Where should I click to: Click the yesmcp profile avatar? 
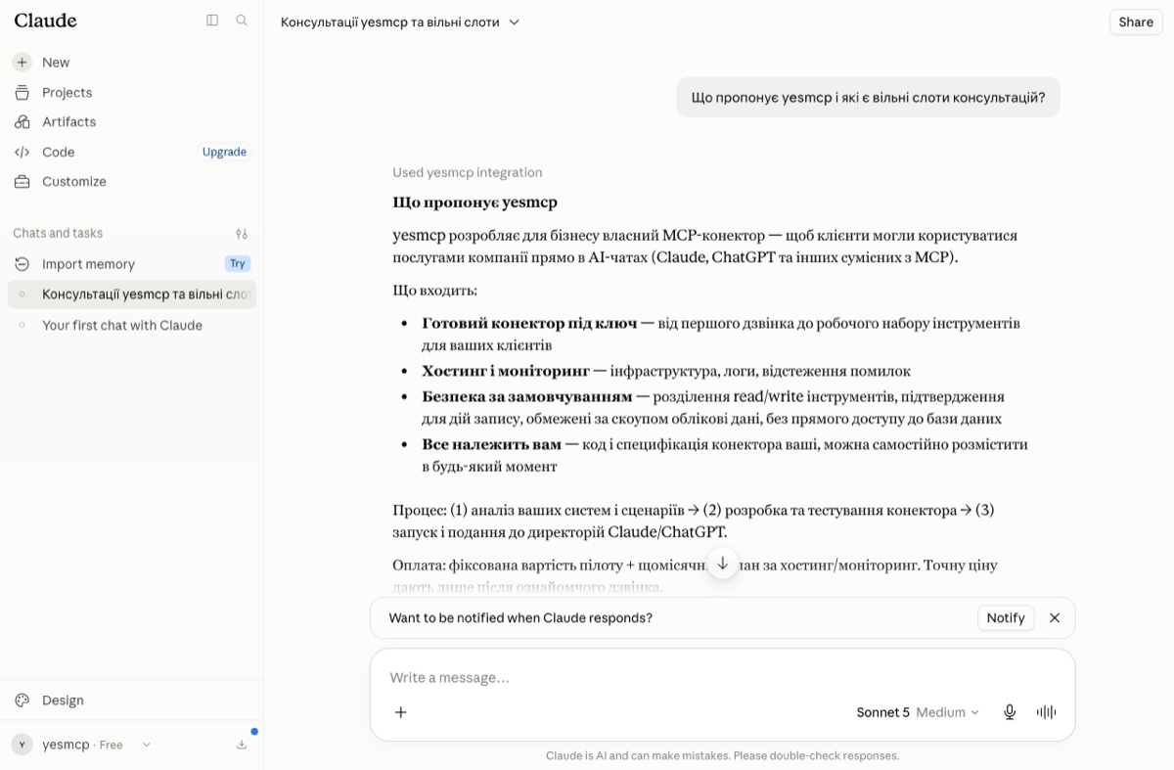22,745
